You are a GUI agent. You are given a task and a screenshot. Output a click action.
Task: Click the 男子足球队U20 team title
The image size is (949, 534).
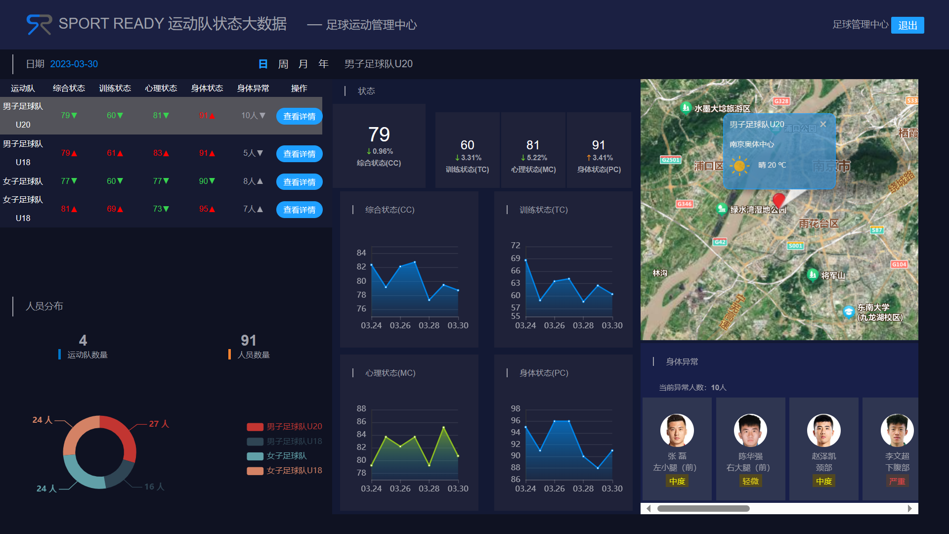click(x=379, y=64)
